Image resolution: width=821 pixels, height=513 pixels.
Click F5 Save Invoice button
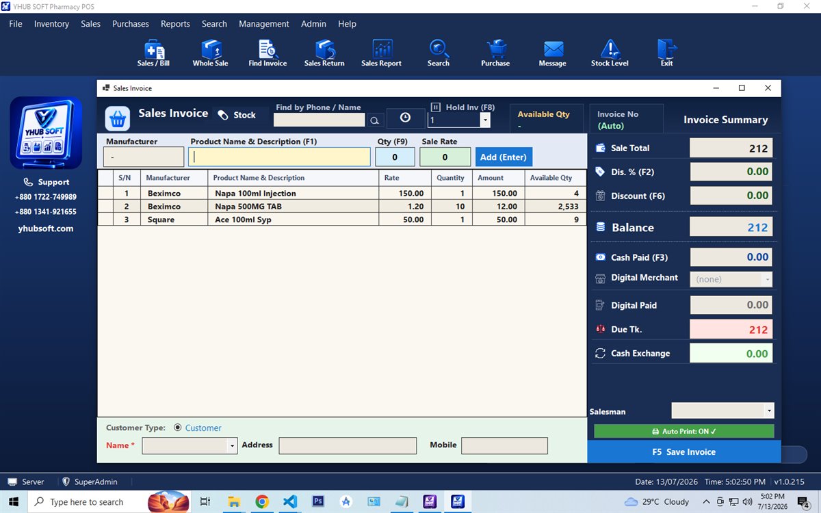pyautogui.click(x=684, y=451)
